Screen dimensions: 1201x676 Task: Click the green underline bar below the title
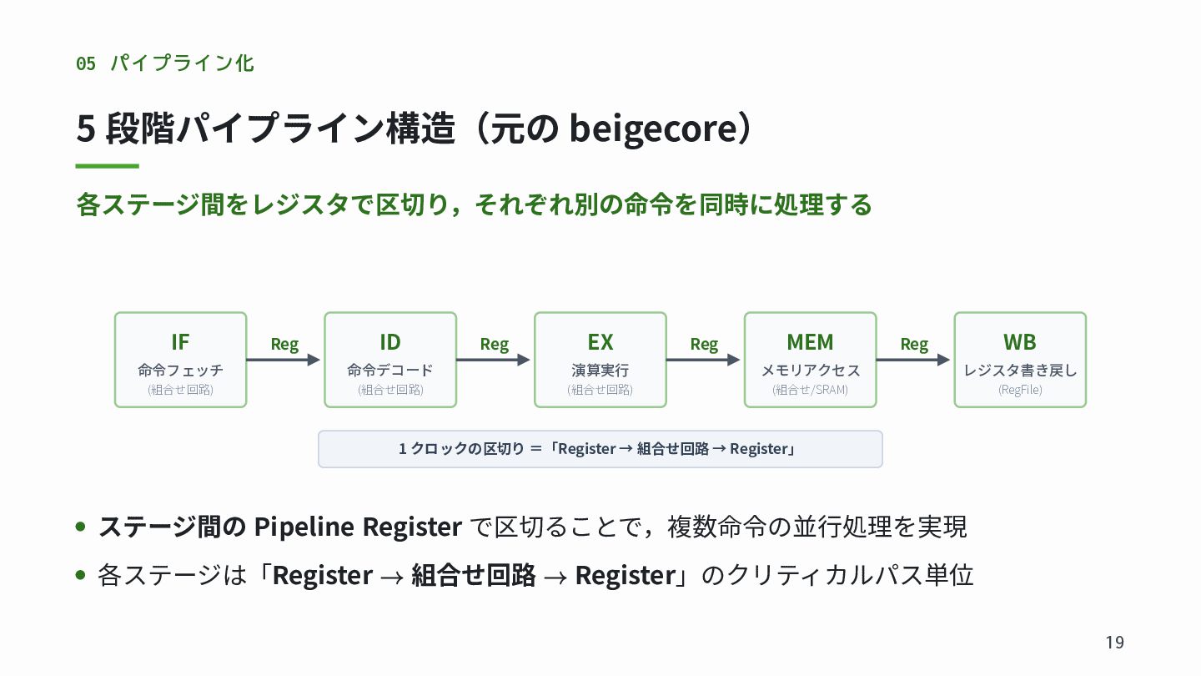pos(107,166)
